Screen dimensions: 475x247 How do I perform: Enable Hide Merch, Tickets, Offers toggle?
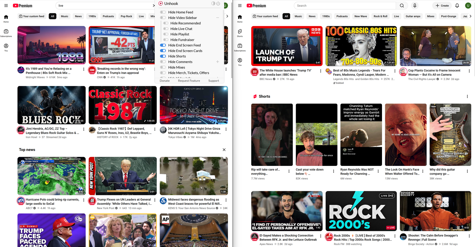(x=163, y=73)
